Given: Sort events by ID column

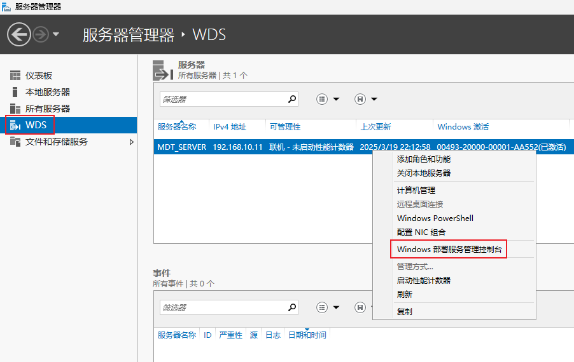Looking at the screenshot, I should [207, 335].
